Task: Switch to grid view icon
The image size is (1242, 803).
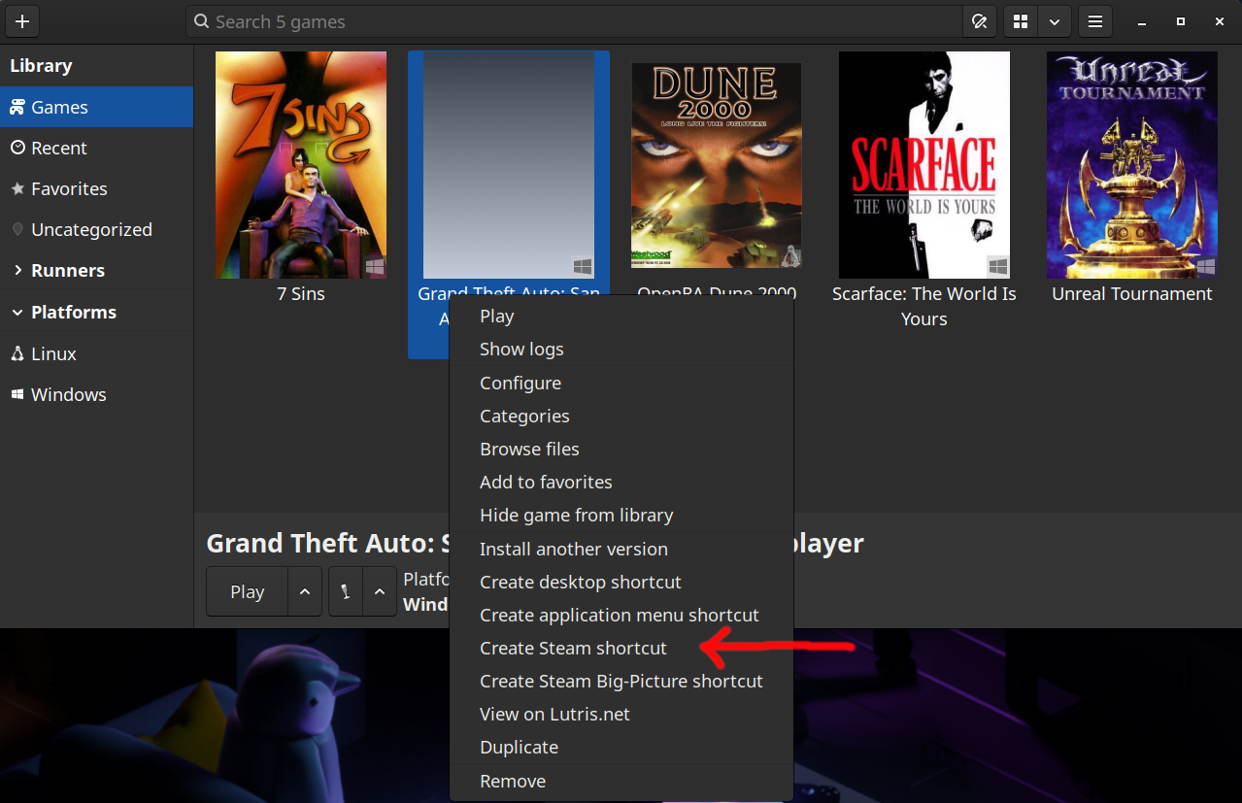Action: (x=1021, y=21)
